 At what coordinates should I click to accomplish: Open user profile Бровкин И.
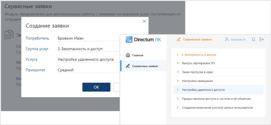238,39
